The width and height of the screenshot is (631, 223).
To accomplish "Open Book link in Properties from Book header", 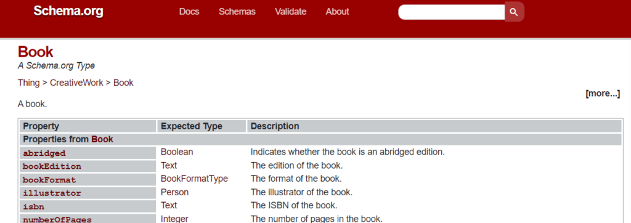I will point(102,139).
